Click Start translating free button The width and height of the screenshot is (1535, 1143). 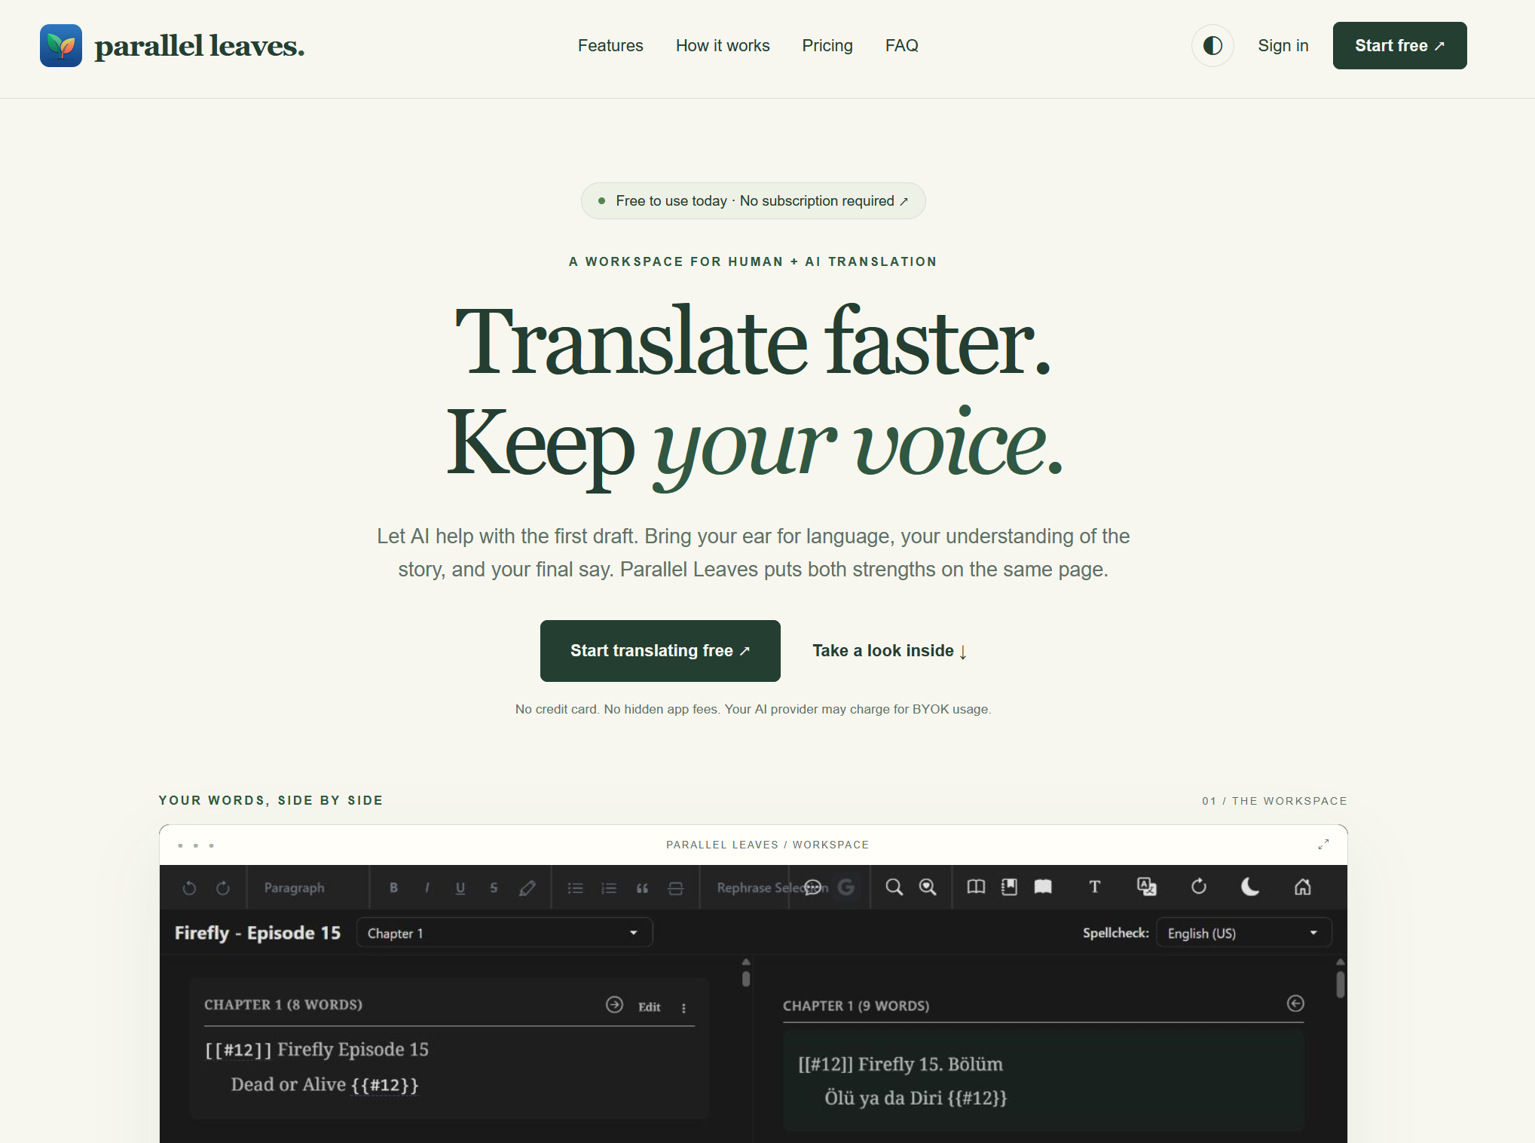[660, 651]
